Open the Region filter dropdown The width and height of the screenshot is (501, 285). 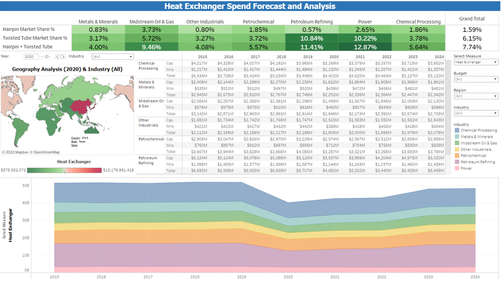(475, 96)
